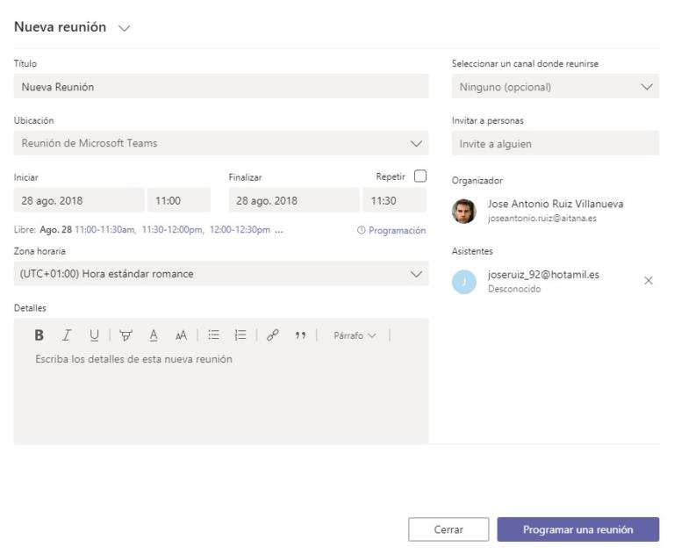Change font size with the AA icon
The image size is (674, 554).
(181, 335)
